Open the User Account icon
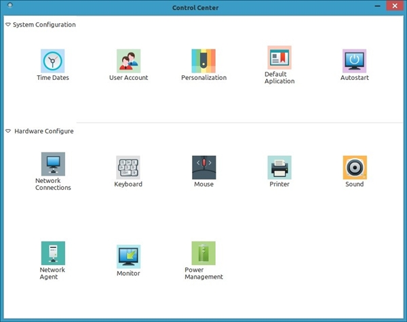Screen dimensions: 407x322 [x=128, y=61]
